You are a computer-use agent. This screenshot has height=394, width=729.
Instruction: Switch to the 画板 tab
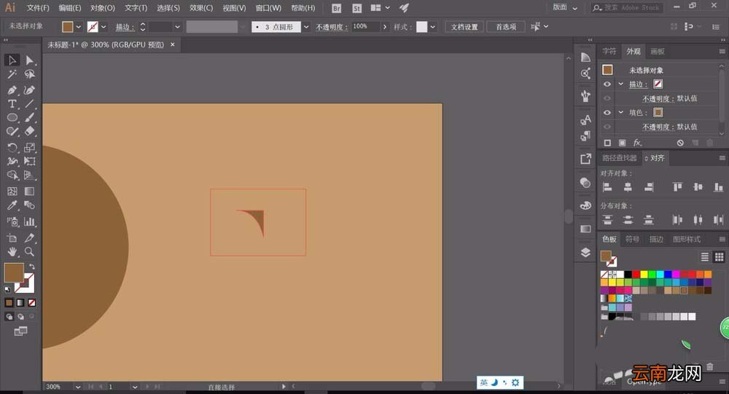pos(658,51)
